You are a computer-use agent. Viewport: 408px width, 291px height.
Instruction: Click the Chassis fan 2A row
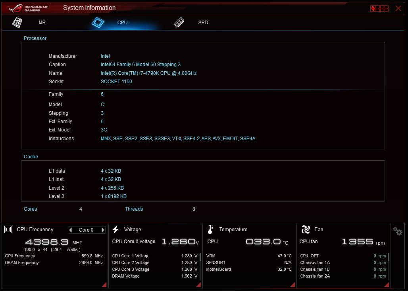click(x=343, y=276)
